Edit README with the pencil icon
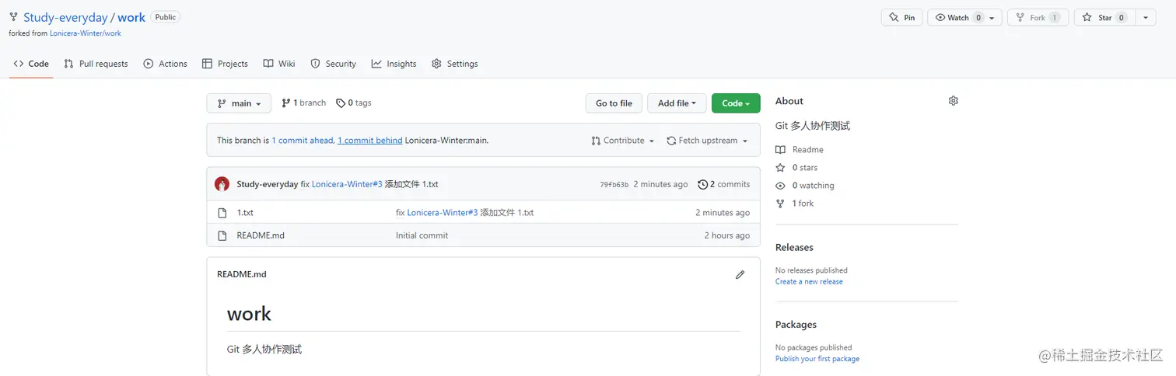1176x376 pixels. tap(740, 274)
